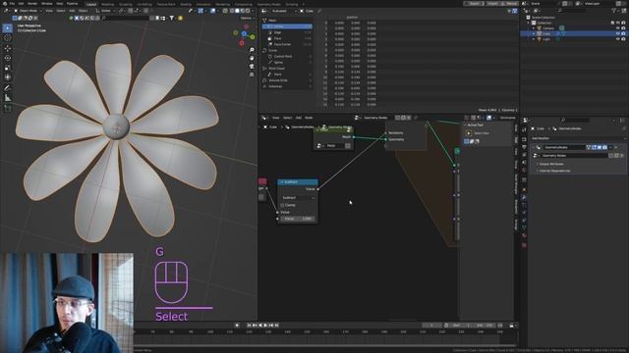629x353 pixels.
Task: Jump to the start frame in timeline
Action: [x=249, y=326]
